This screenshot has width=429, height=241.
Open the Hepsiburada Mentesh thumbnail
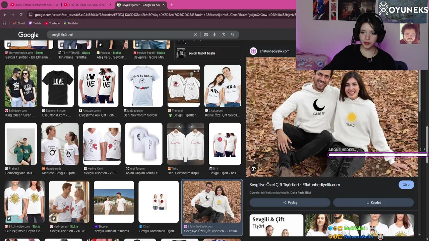[60, 144]
